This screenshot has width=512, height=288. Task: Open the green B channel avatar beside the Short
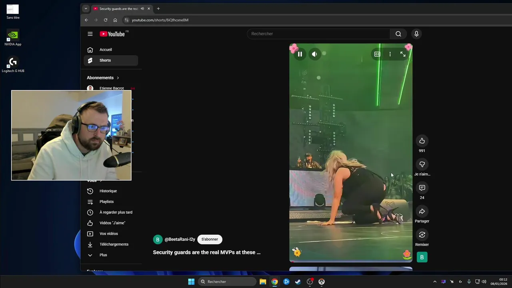[422, 257]
